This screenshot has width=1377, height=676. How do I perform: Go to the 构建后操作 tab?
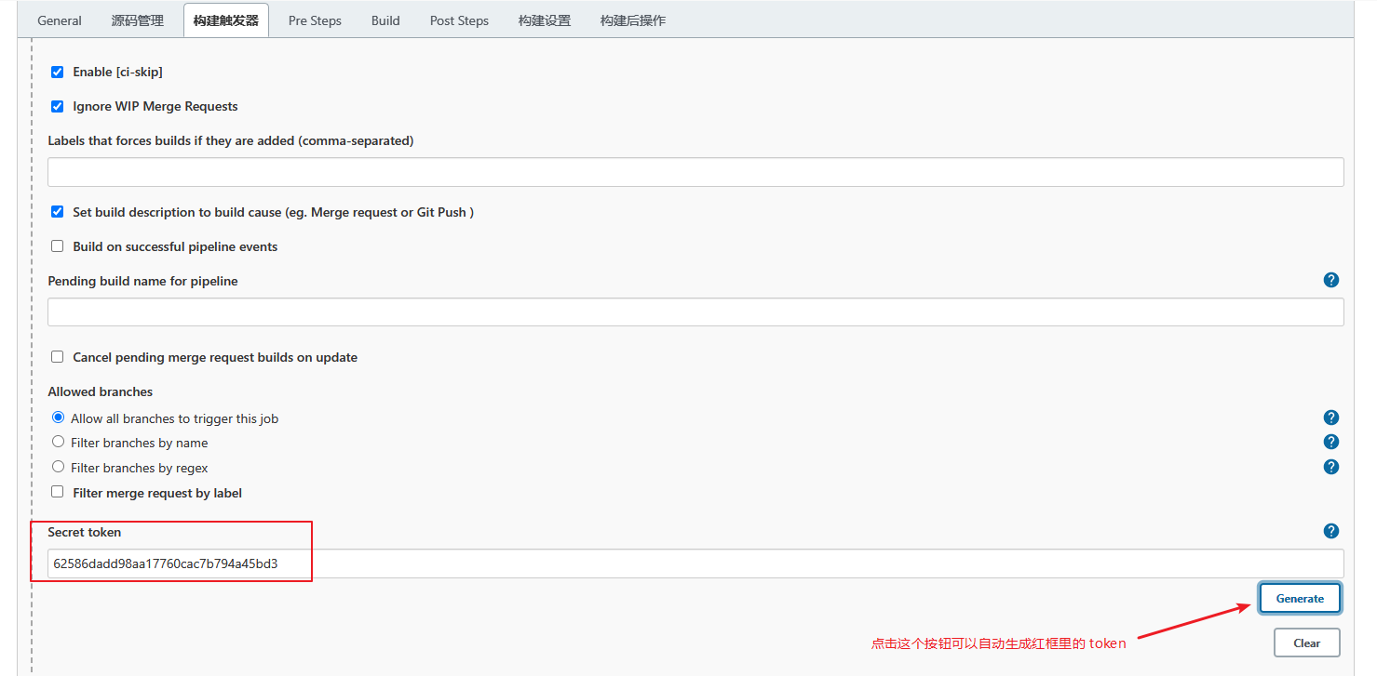click(x=633, y=20)
